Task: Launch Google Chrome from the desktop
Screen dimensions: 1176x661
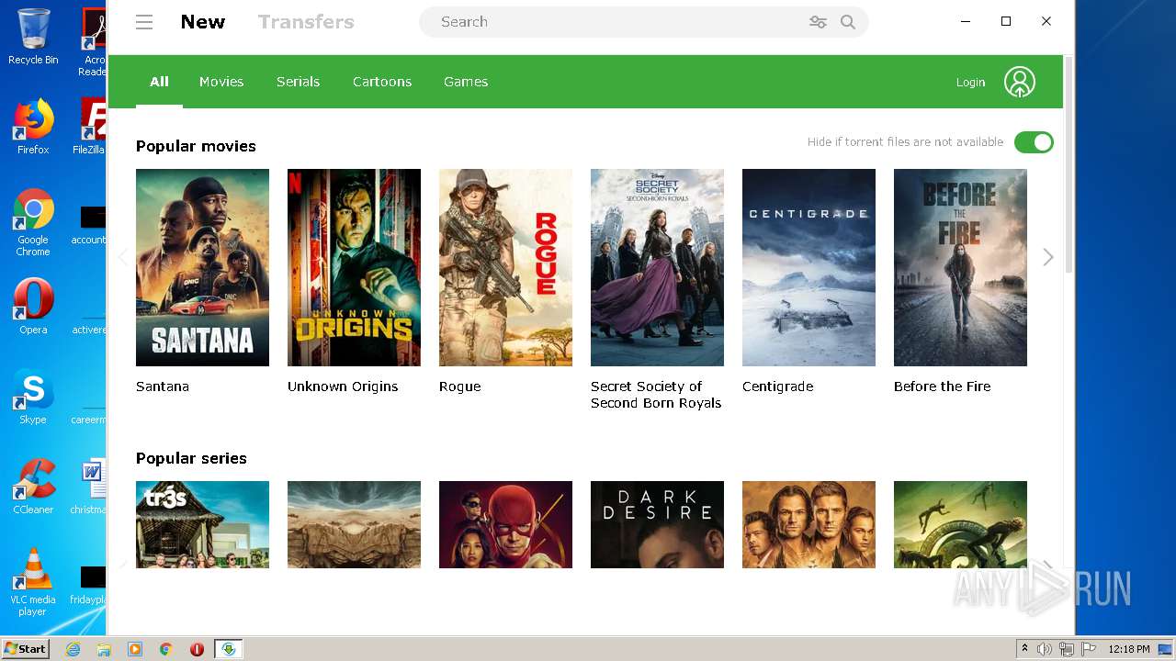Action: pyautogui.click(x=33, y=222)
